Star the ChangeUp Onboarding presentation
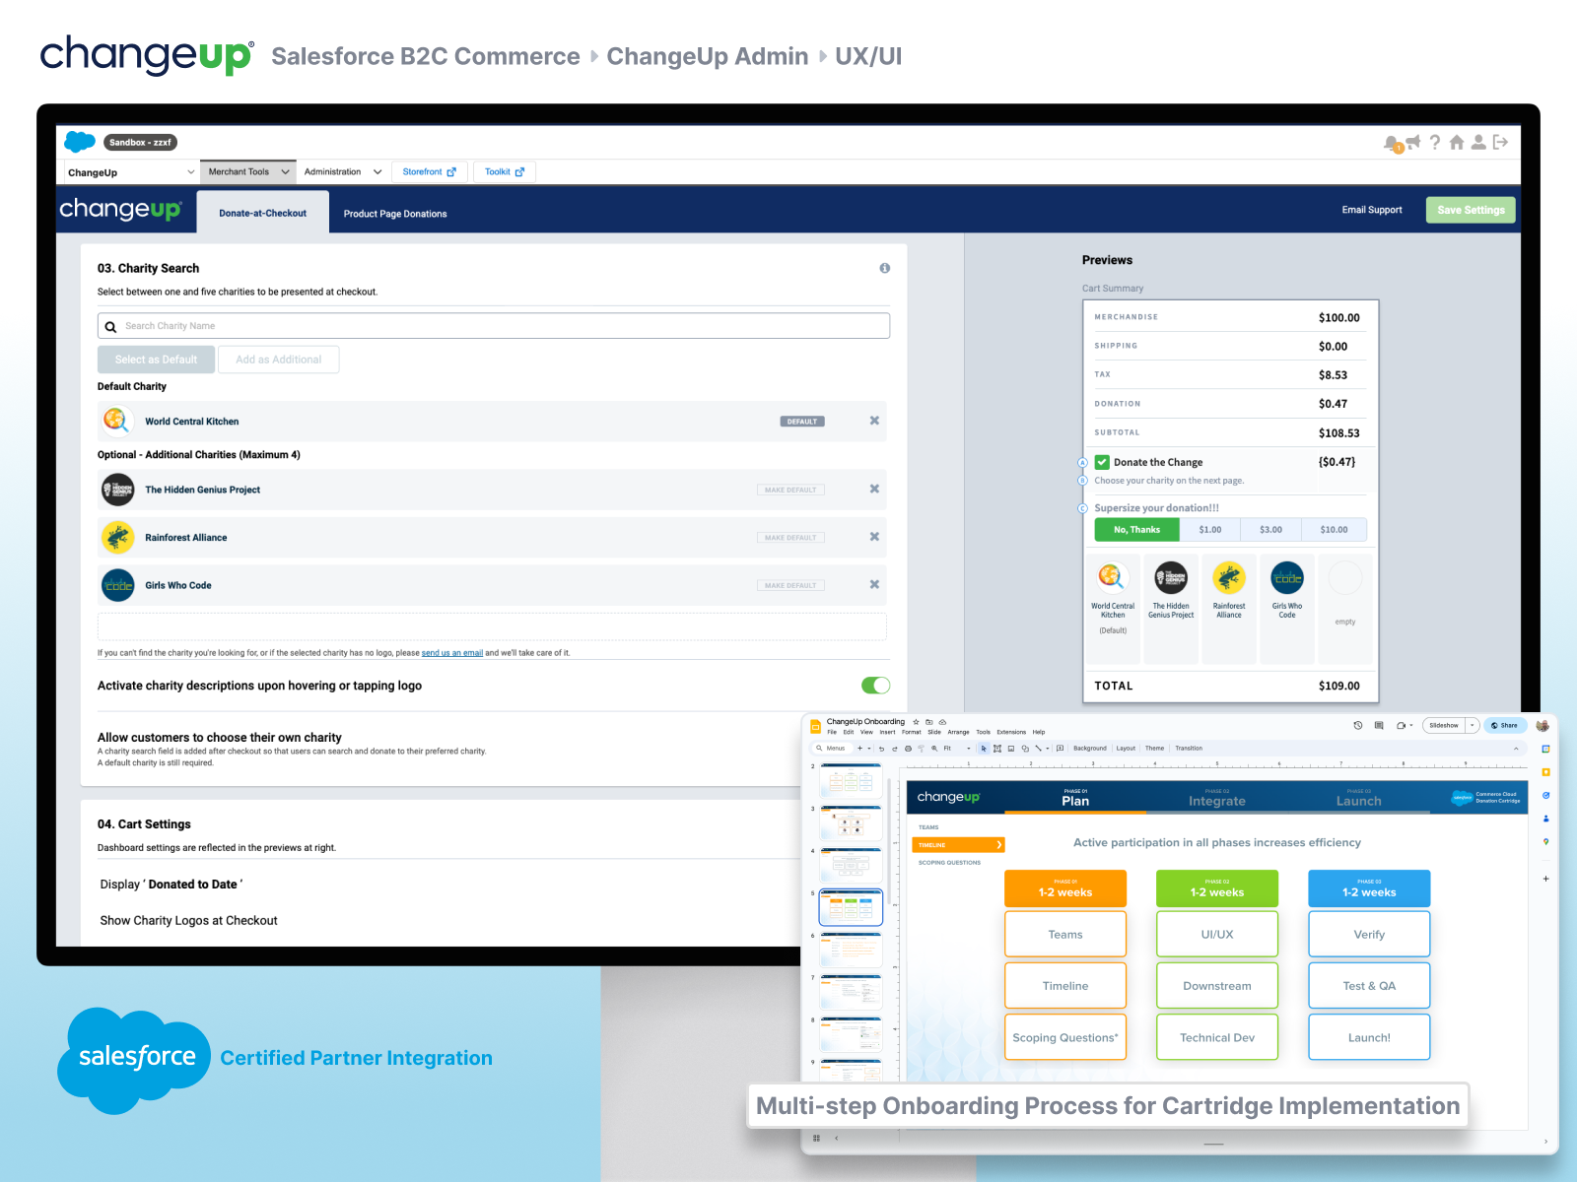Screen dimensions: 1577x1182 pyautogui.click(x=916, y=722)
